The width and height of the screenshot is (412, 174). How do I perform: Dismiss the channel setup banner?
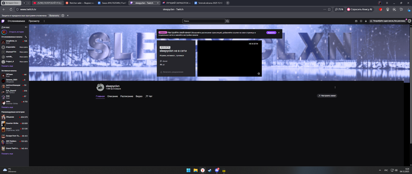click(x=279, y=33)
